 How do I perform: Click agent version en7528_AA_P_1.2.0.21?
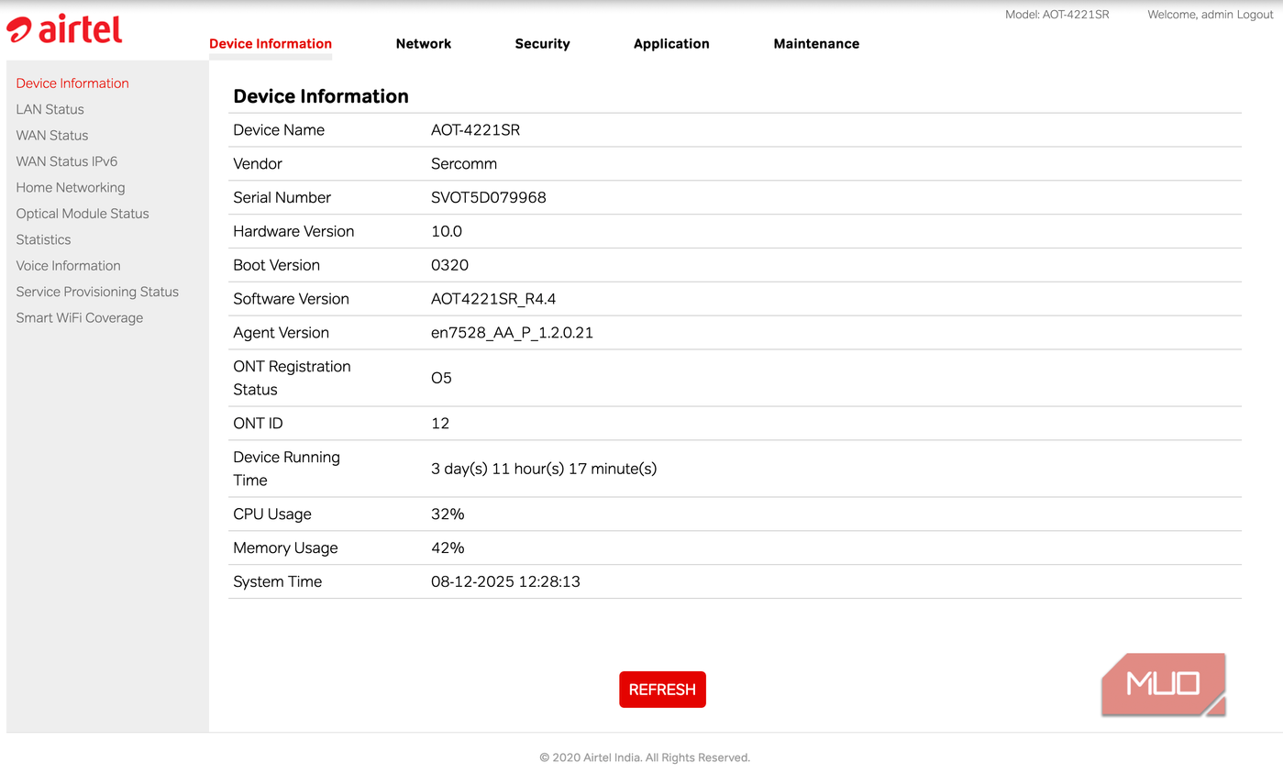click(x=512, y=333)
